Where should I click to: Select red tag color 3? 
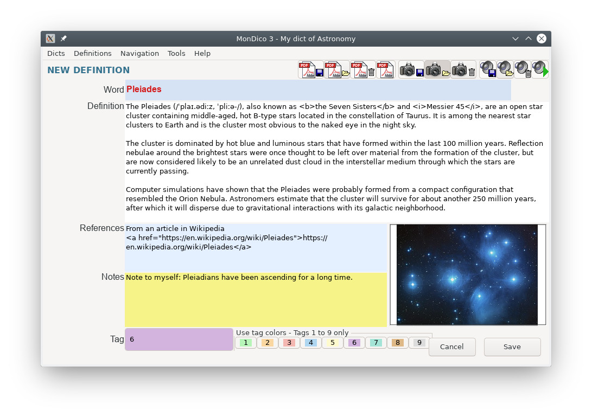click(289, 343)
